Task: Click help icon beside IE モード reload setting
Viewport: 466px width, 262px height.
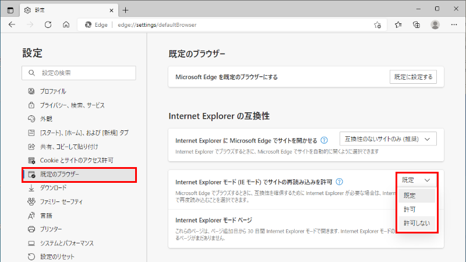Action: click(x=339, y=182)
